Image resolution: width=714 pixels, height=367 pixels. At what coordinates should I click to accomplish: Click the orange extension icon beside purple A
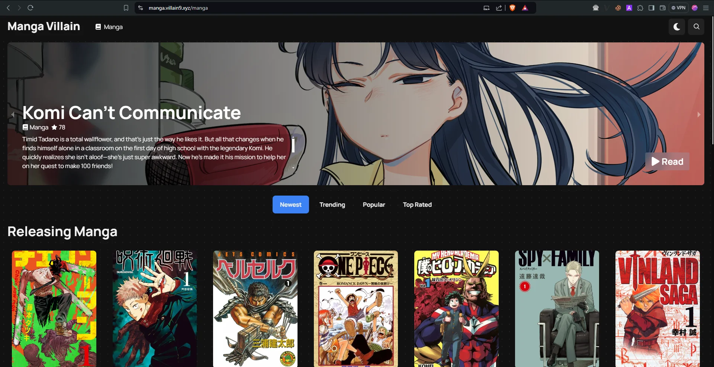click(x=618, y=8)
